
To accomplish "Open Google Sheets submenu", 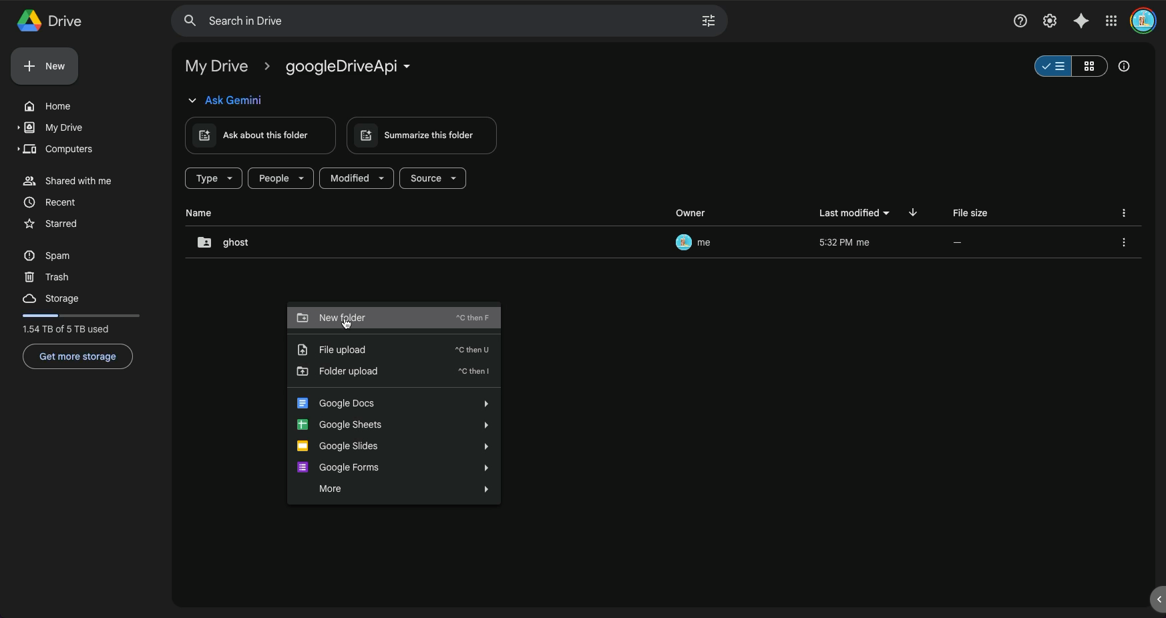I will tap(394, 424).
